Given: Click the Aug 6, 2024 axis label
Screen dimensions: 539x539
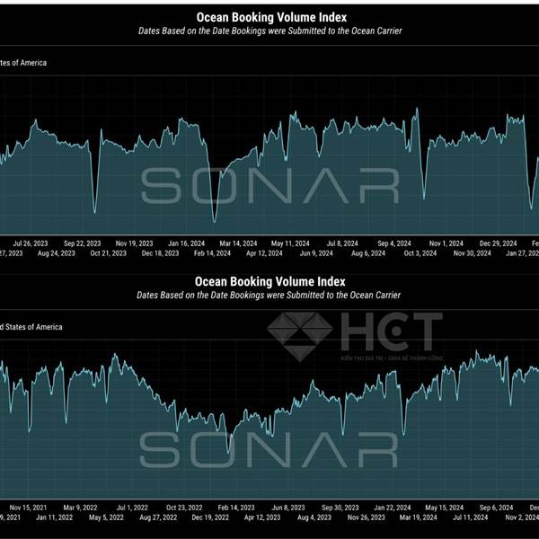Looking at the screenshot, I should pos(368,253).
